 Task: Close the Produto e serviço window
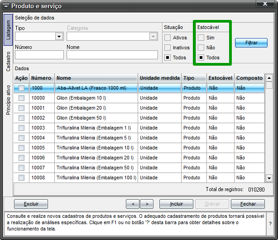[x=265, y=4]
